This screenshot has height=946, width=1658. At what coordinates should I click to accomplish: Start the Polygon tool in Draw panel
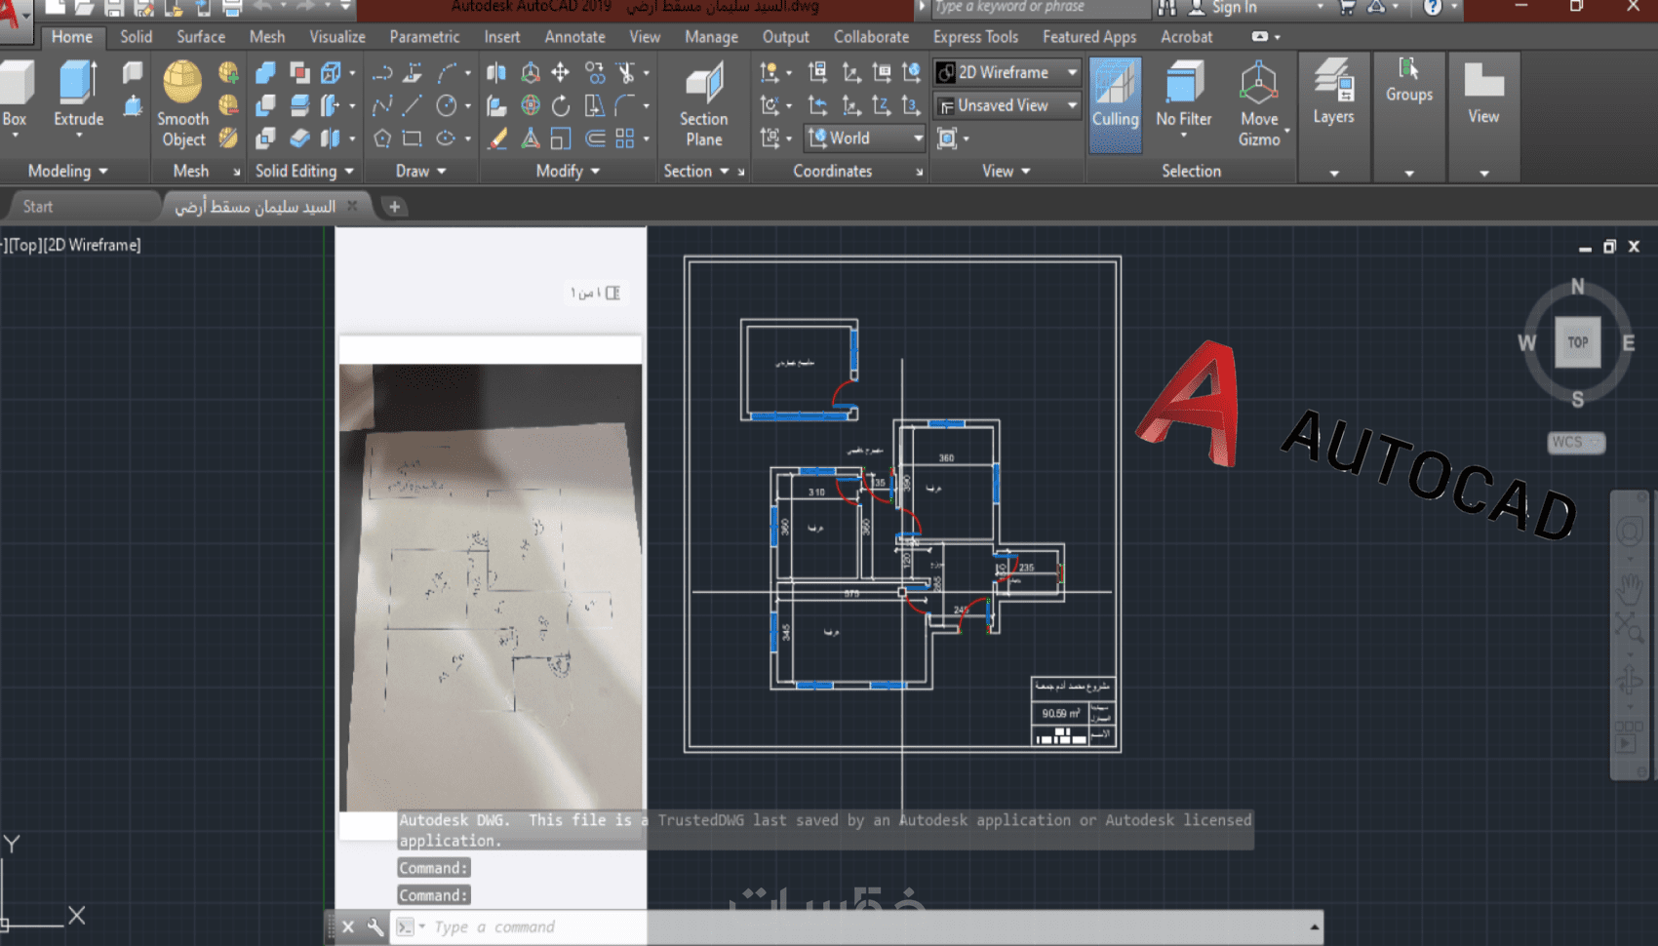pyautogui.click(x=382, y=138)
